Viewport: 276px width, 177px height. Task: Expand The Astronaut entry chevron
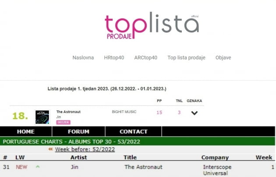[x=195, y=113]
